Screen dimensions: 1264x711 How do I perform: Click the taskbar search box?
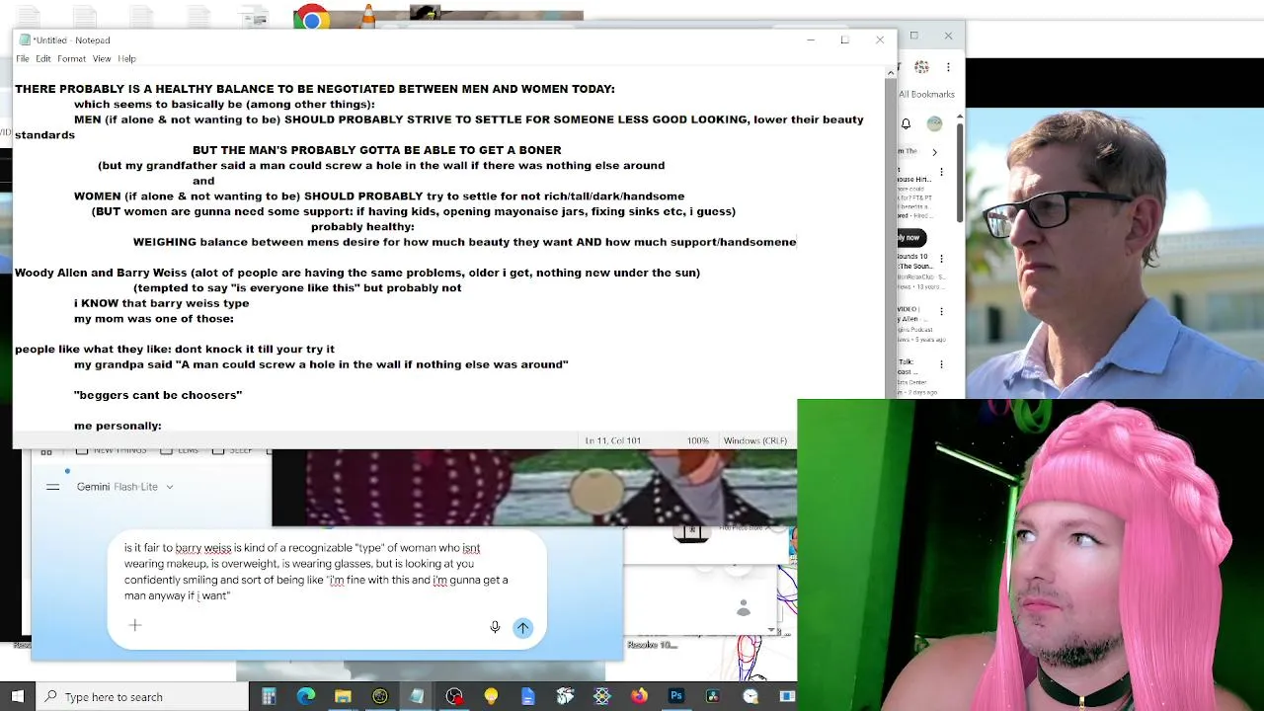[142, 696]
